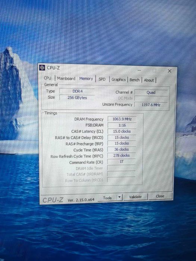Image resolution: width=196 pixels, height=261 pixels.
Task: Click the 256 GBytes size field
Action: click(x=77, y=98)
